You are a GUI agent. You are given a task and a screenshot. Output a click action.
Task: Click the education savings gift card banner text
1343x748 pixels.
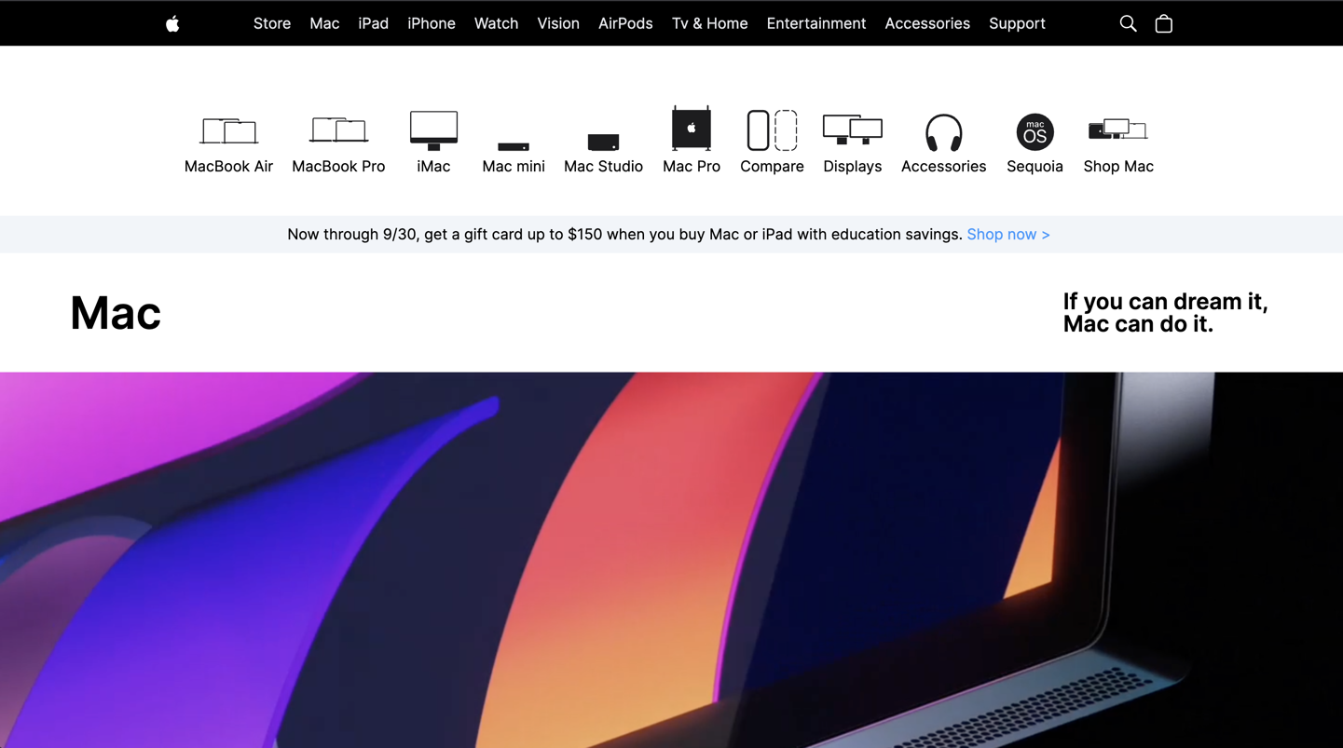coord(624,234)
